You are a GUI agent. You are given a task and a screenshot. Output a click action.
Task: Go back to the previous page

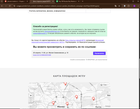pyautogui.click(x=2, y=6)
